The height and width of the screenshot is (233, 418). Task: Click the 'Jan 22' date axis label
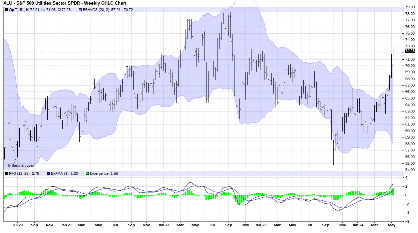click(x=164, y=225)
